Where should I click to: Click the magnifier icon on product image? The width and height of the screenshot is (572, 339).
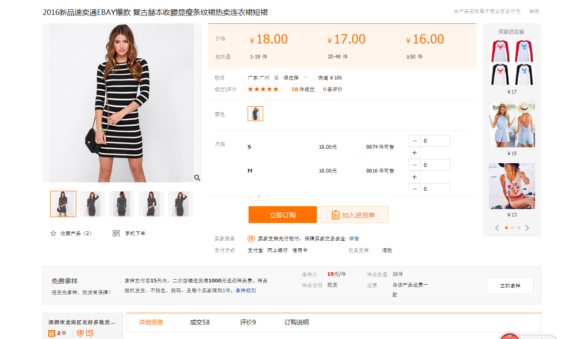(x=197, y=178)
